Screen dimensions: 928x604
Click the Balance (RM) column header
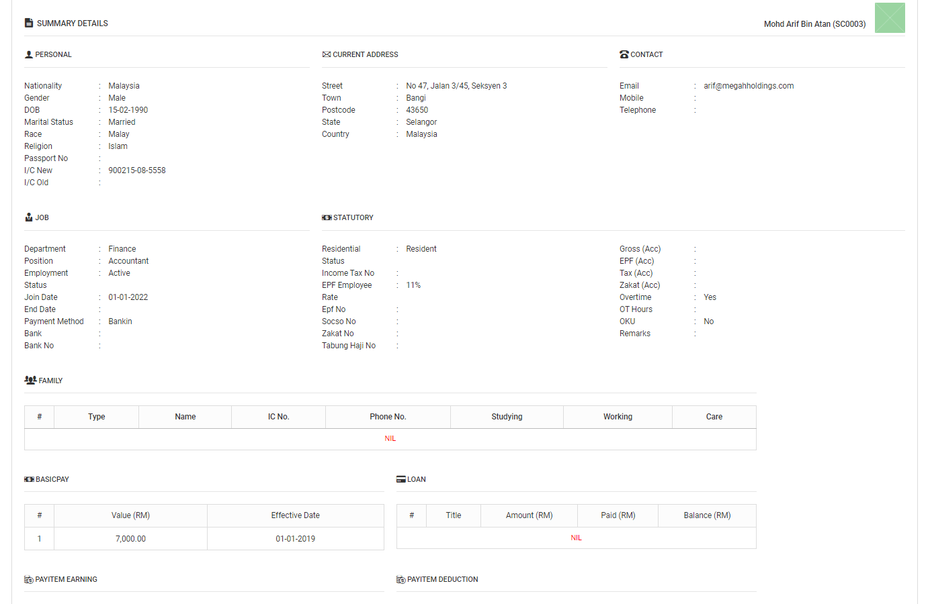(707, 515)
